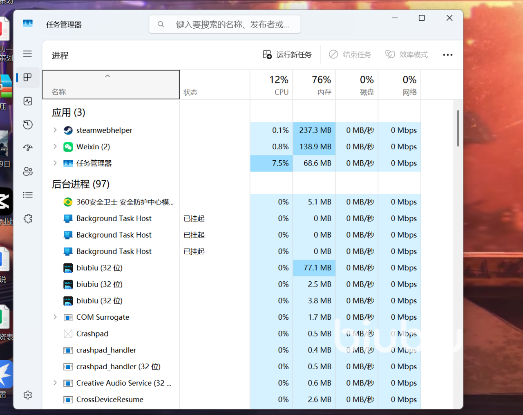Expand the steamwebhelper process group
Viewport: 523px width, 415px height.
pyautogui.click(x=55, y=130)
